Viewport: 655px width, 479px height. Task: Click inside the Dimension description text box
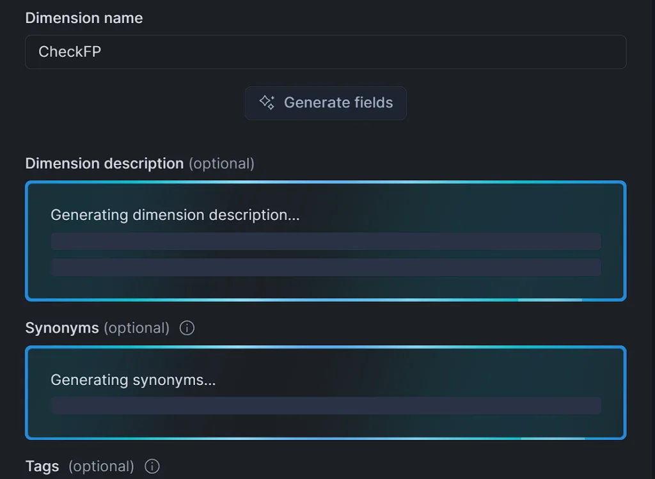(326, 241)
